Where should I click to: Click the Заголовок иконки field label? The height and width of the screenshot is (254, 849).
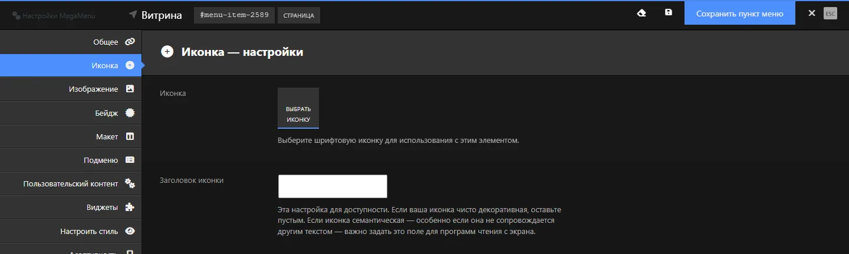192,181
